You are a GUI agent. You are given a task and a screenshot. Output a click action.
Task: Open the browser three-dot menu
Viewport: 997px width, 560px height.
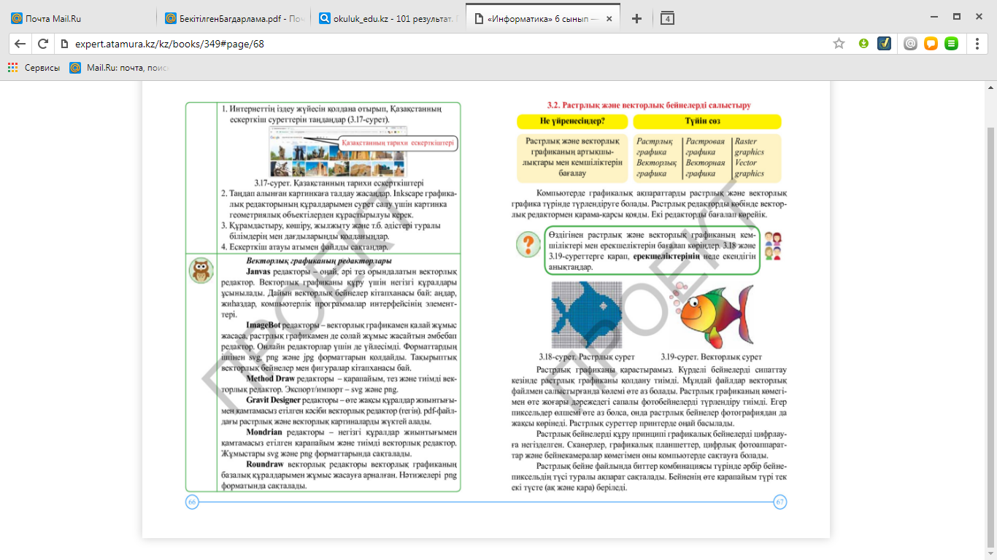(x=977, y=44)
